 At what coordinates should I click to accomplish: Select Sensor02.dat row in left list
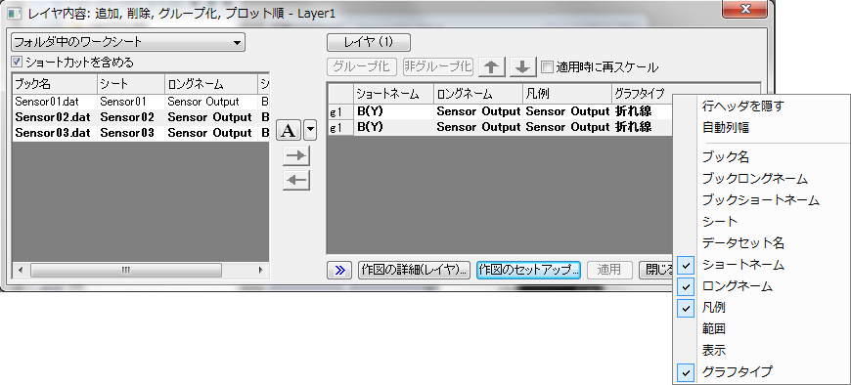(141, 117)
